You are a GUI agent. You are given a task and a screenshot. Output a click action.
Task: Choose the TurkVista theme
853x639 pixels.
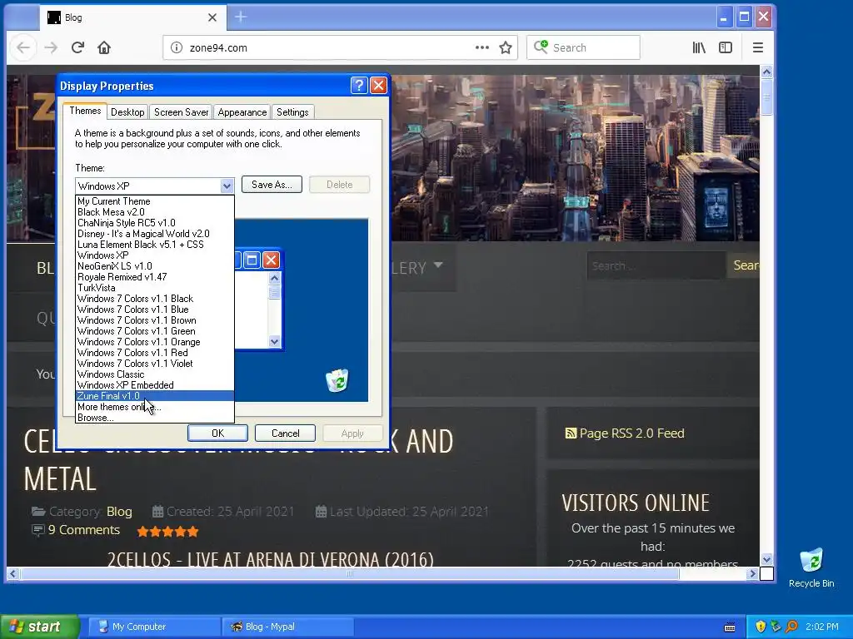point(154,288)
